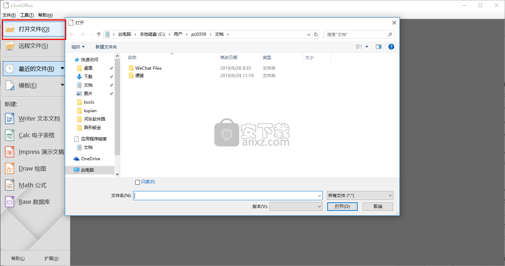Create a new Math formula
This screenshot has width=505, height=266.
(25, 185)
